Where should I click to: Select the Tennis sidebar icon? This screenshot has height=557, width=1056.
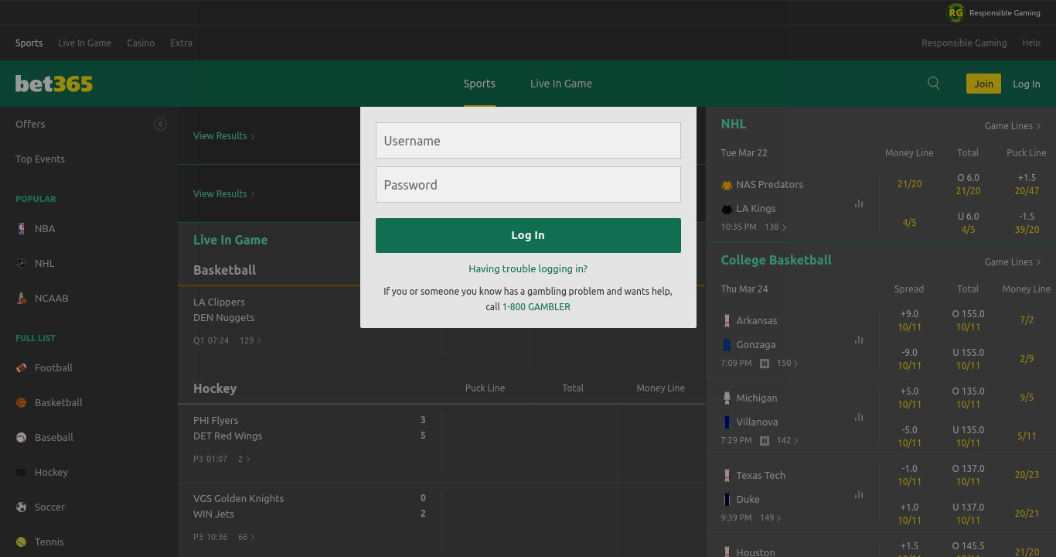[x=21, y=542]
